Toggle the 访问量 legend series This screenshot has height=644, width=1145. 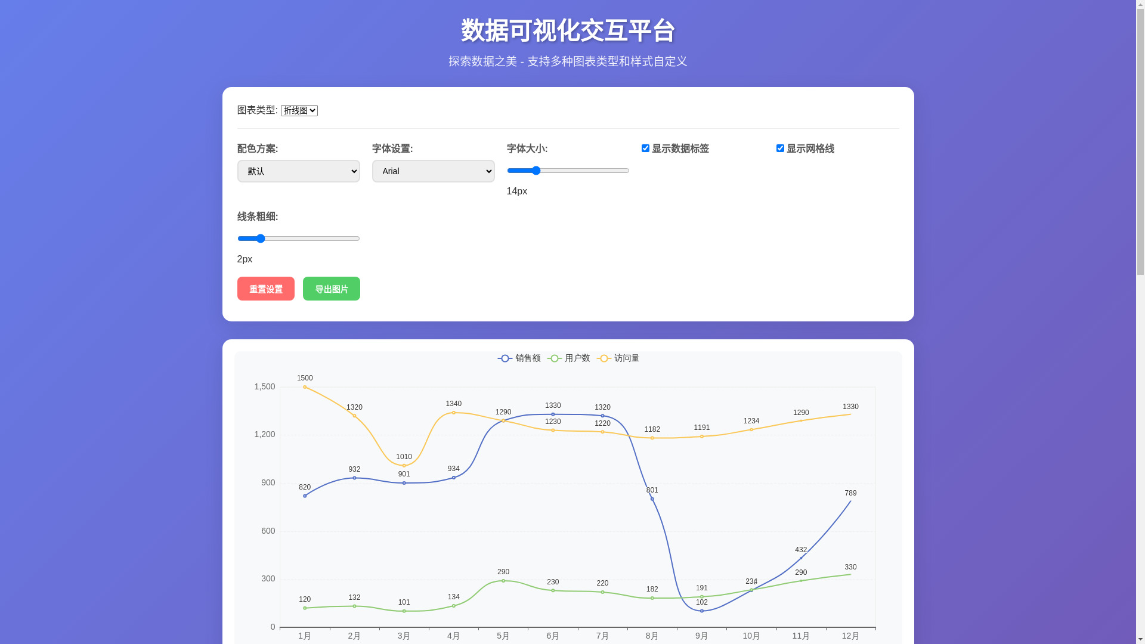pos(618,358)
